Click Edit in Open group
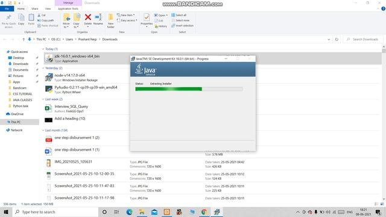This screenshot has height=217, width=386. click(x=159, y=20)
